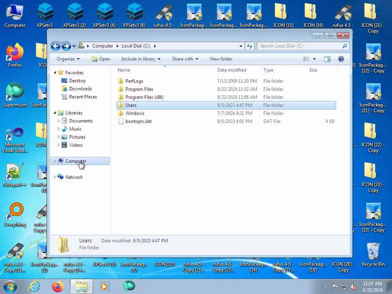Sort by Size column header
Screen dimensions: 392x294
pyautogui.click(x=322, y=70)
